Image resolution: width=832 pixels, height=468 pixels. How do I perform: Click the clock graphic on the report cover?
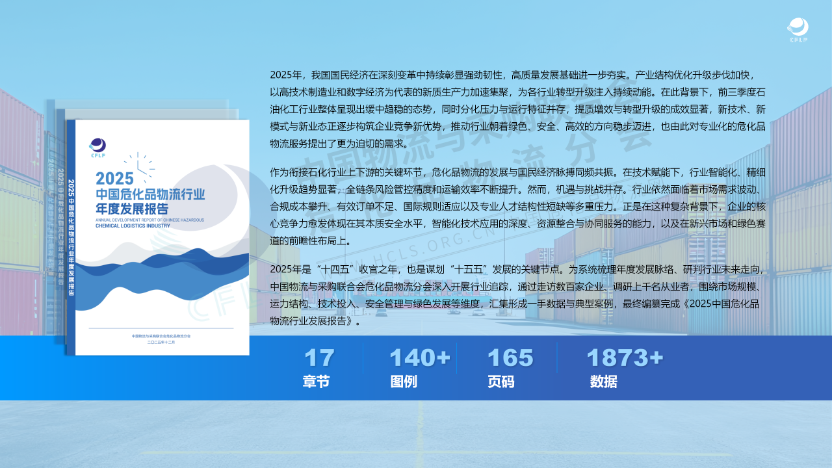[139, 164]
